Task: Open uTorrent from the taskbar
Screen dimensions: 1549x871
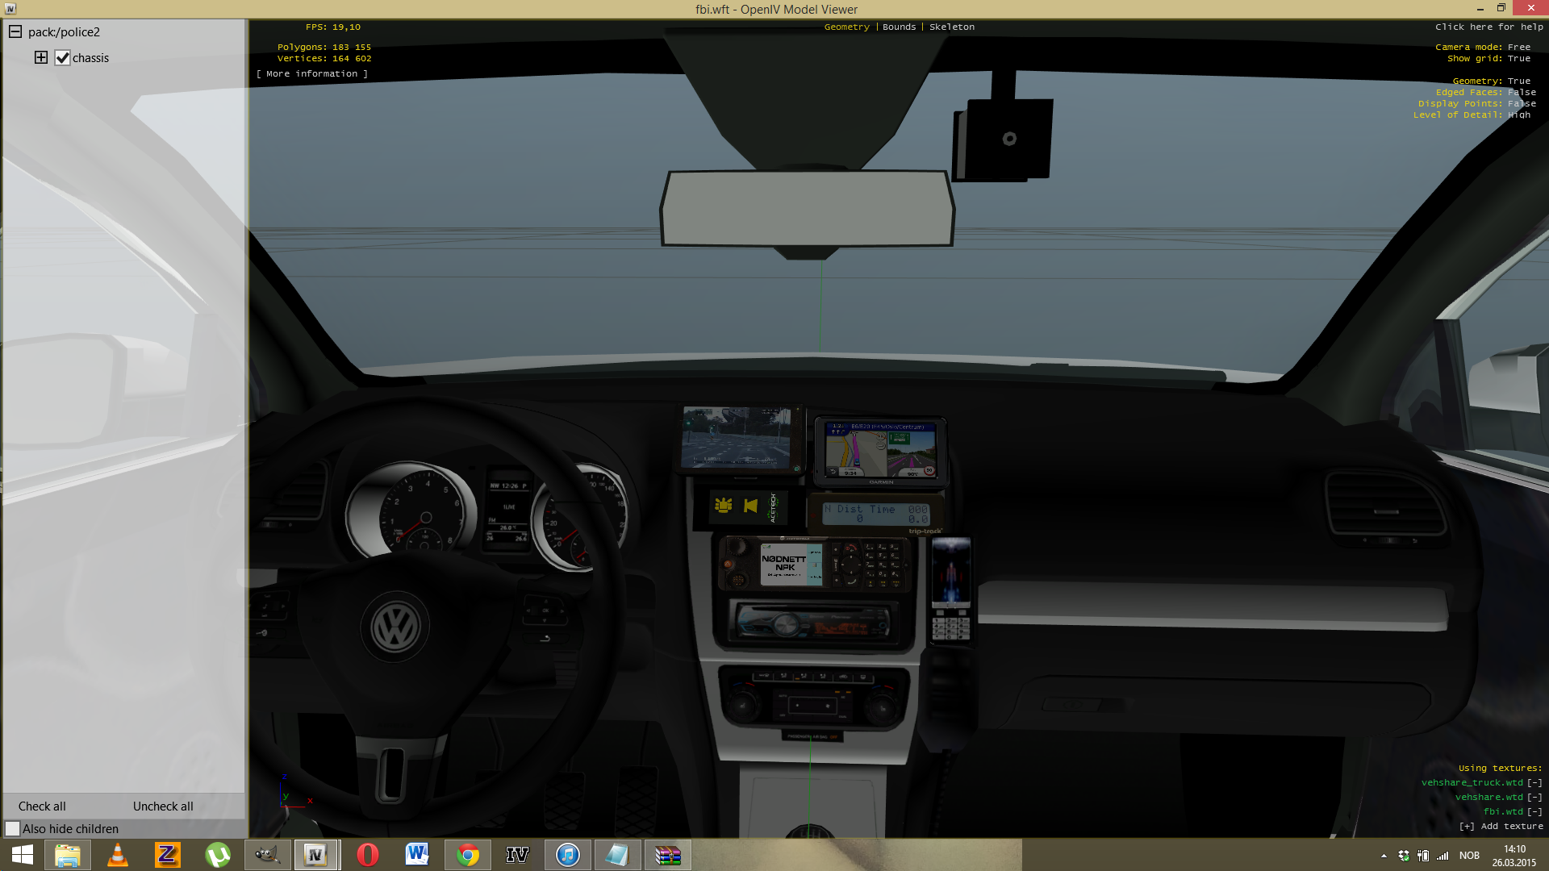Action: 217,855
